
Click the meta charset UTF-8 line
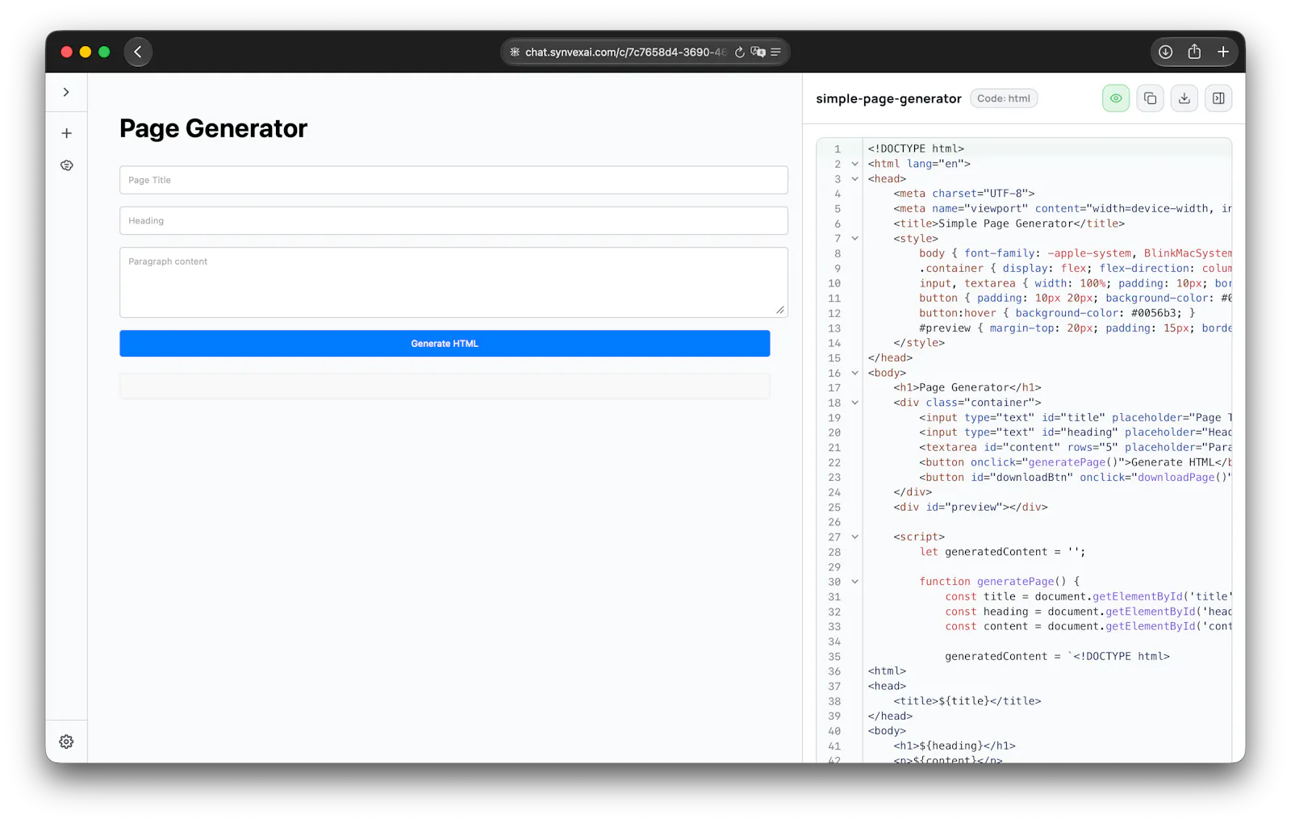tap(963, 194)
